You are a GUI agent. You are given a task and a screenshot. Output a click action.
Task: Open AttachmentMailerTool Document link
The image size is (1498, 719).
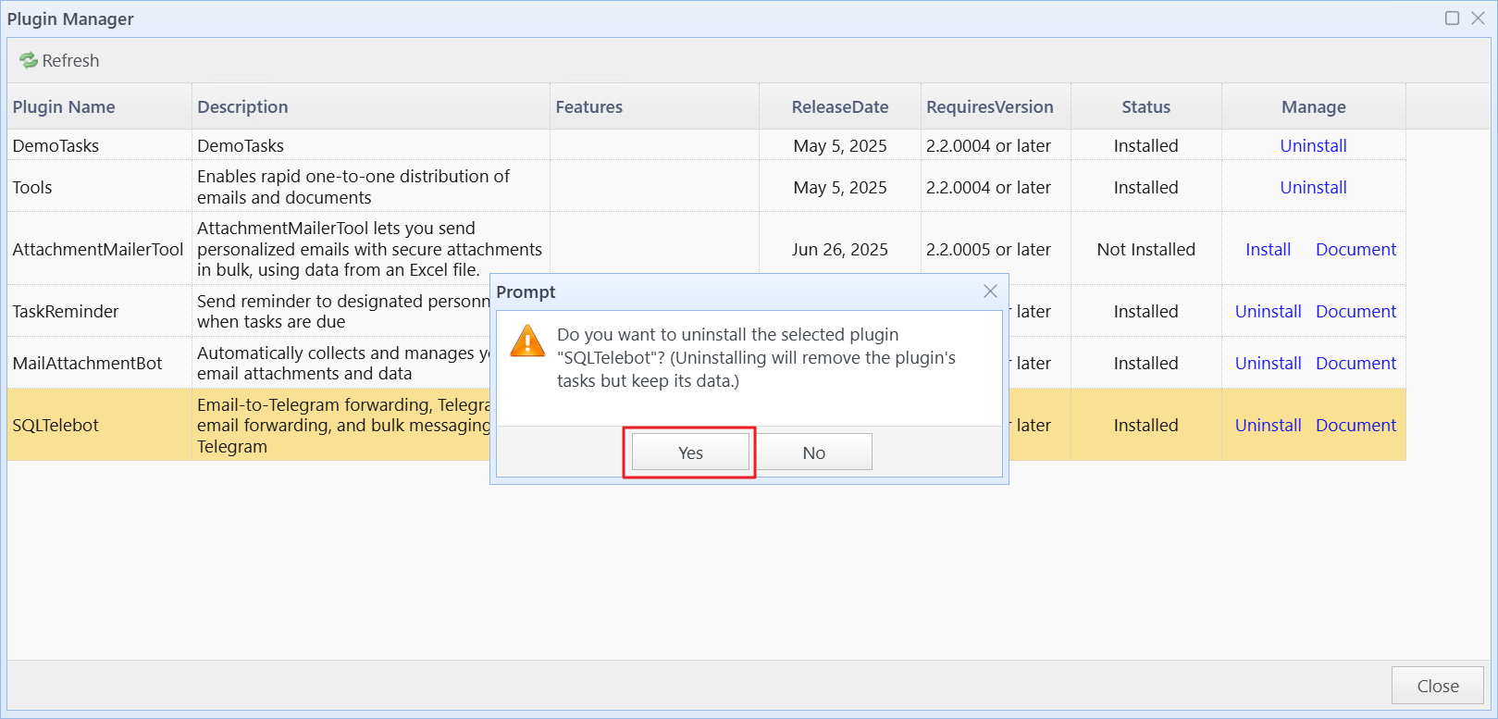pyautogui.click(x=1355, y=250)
